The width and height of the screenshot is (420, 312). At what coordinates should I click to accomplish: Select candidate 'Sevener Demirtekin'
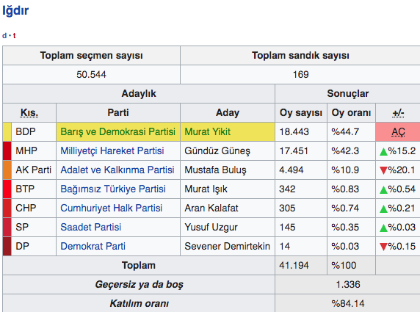coord(228,246)
